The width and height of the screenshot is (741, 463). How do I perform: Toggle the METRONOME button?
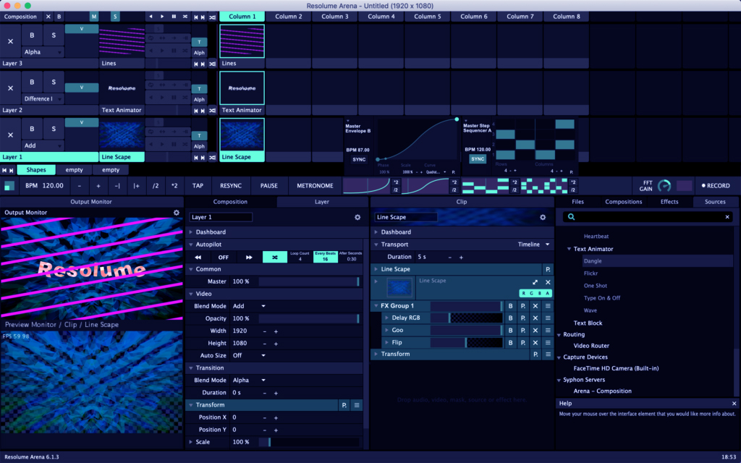click(x=315, y=186)
